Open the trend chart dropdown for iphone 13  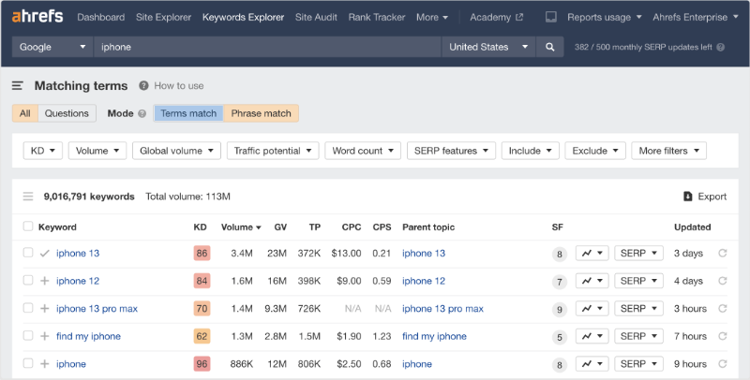[x=592, y=253]
